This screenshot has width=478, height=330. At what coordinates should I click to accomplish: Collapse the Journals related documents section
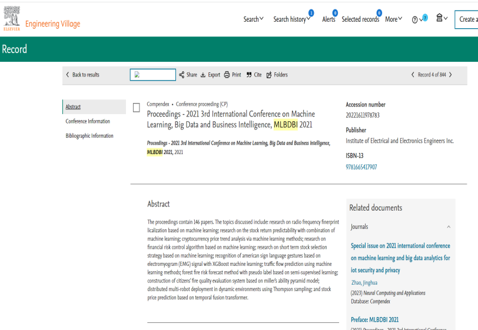pyautogui.click(x=449, y=226)
